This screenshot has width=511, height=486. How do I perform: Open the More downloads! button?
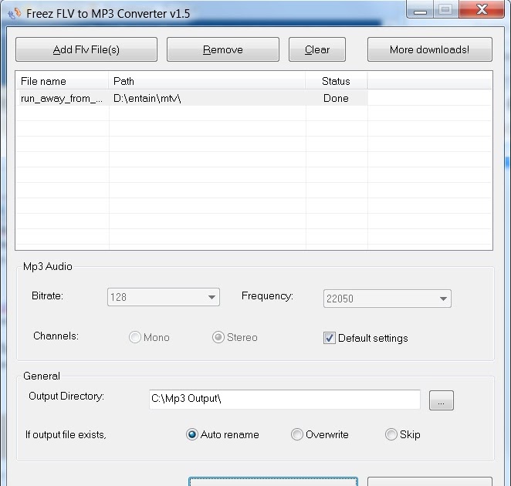(x=430, y=49)
